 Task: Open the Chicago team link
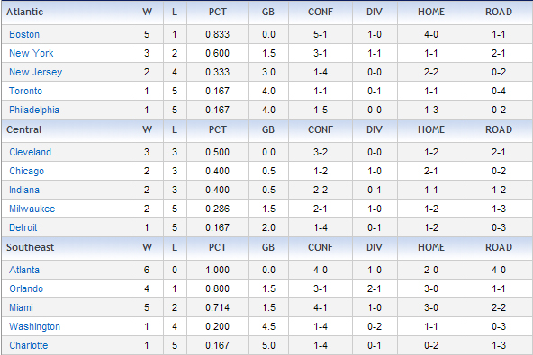26,171
